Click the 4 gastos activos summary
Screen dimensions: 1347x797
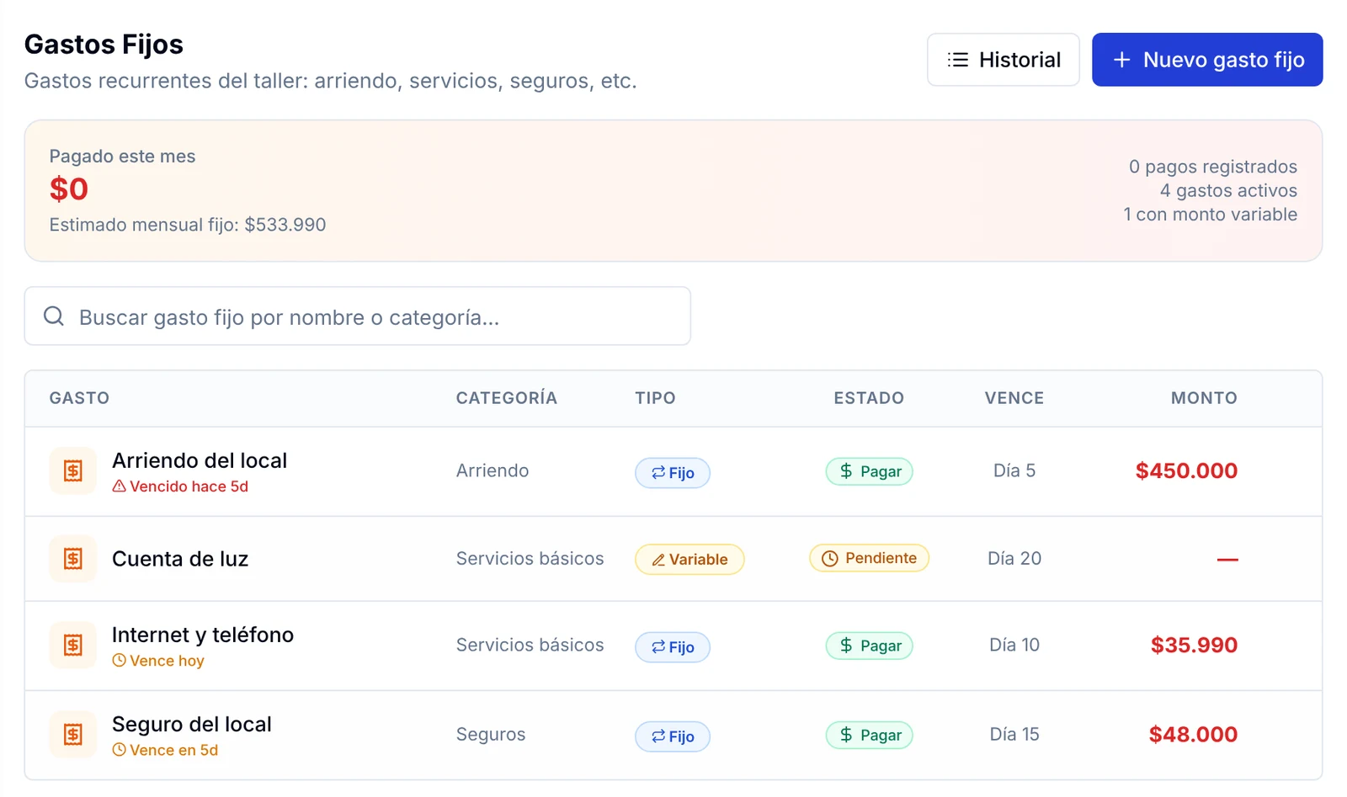(x=1228, y=190)
